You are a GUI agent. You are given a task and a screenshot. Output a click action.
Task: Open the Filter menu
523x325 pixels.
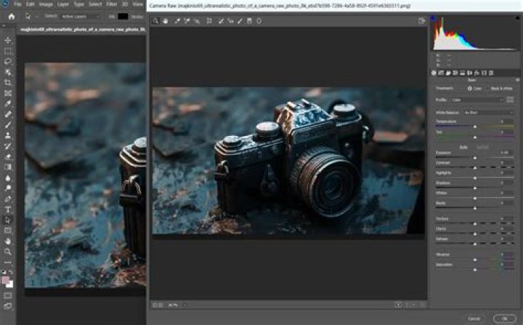tap(111, 4)
